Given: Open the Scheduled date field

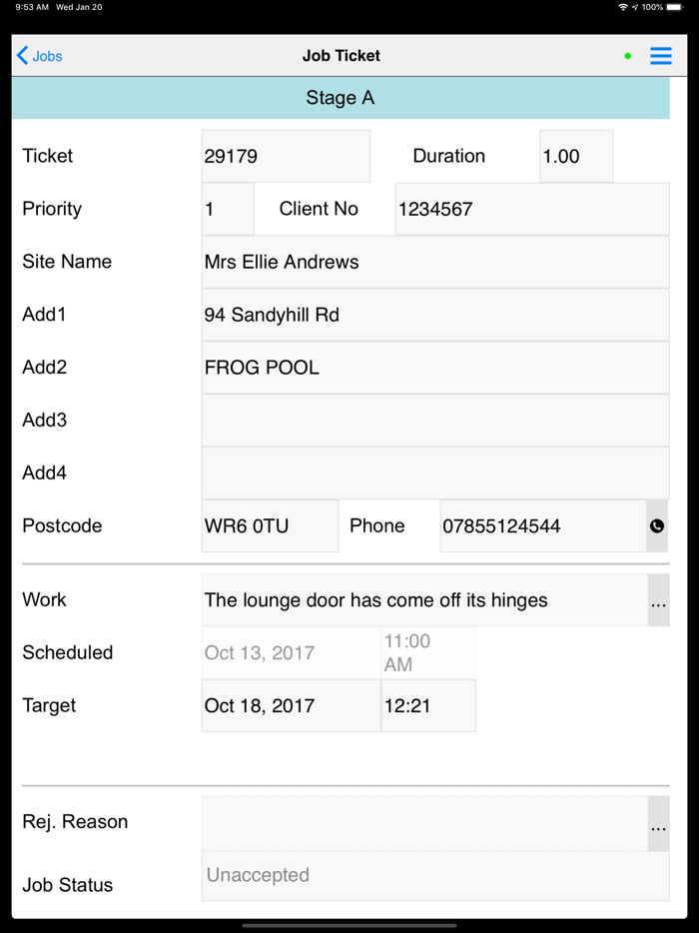Looking at the screenshot, I should click(290, 652).
